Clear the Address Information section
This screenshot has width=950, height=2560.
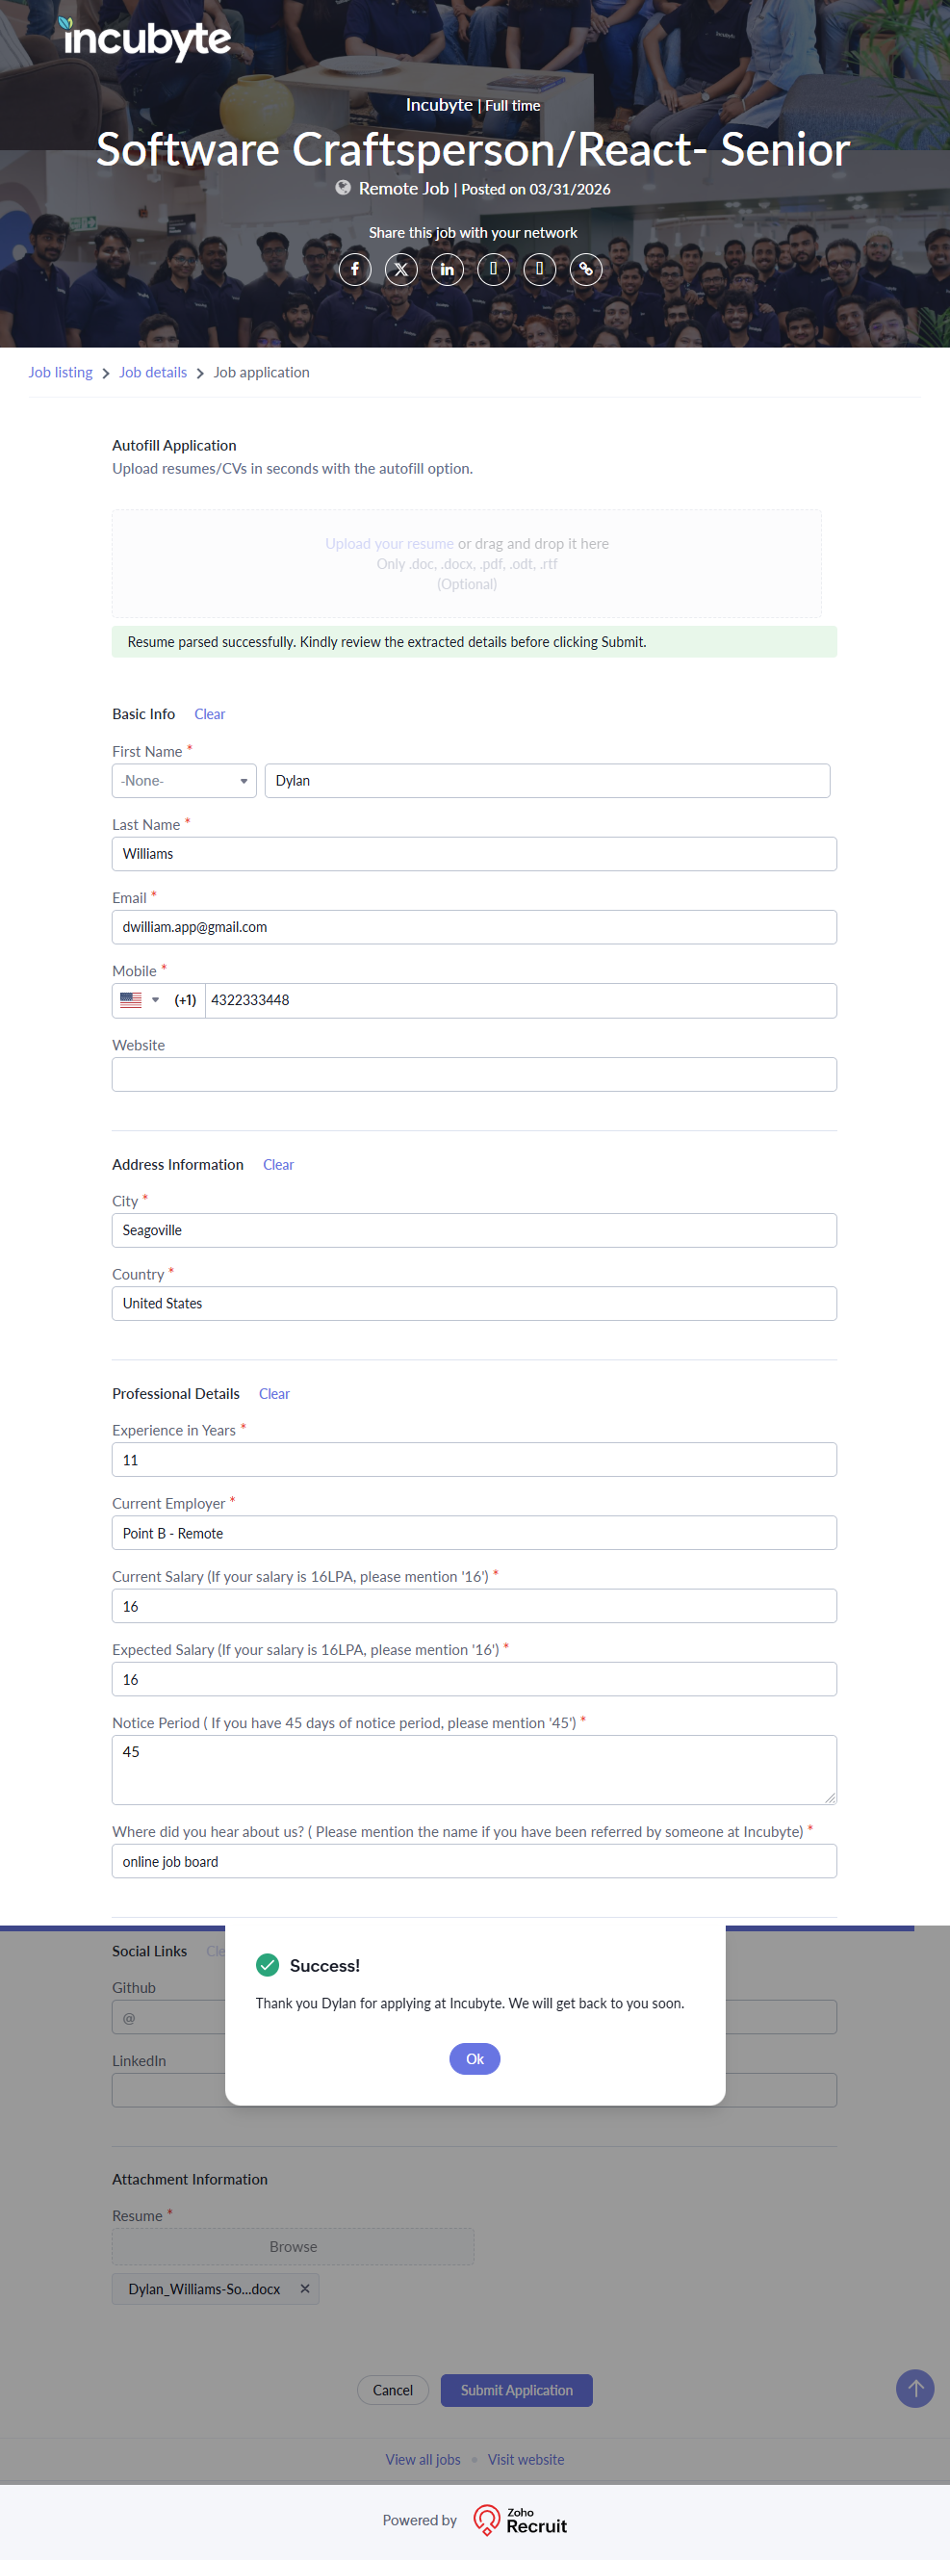(278, 1165)
